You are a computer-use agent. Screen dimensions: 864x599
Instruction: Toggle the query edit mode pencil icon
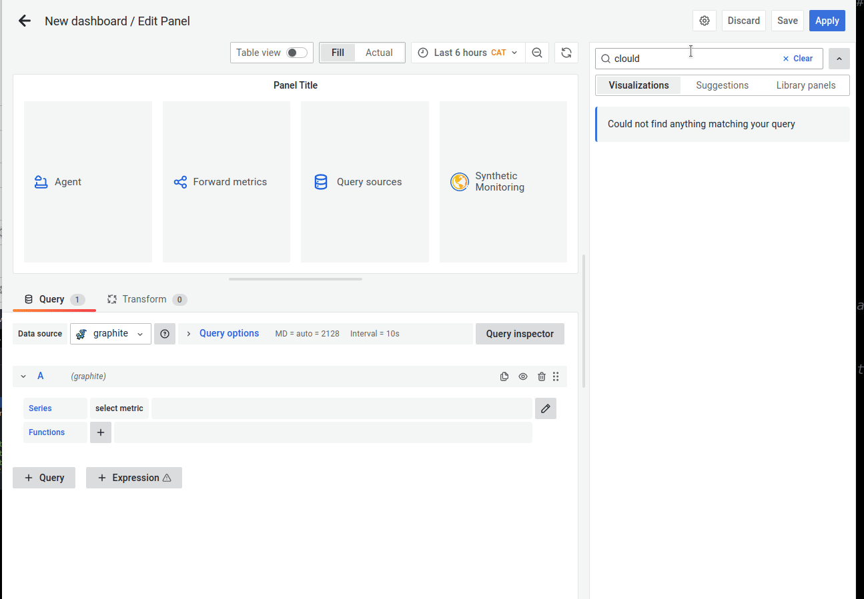tap(545, 408)
